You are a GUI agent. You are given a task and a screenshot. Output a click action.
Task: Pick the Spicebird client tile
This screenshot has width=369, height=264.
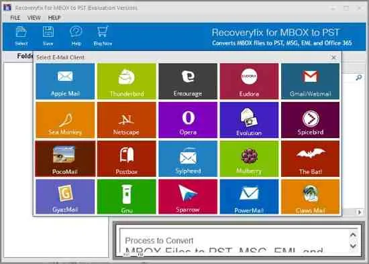[x=311, y=120]
